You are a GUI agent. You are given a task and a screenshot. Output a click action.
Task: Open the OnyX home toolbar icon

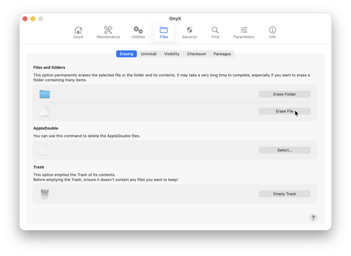pos(78,32)
